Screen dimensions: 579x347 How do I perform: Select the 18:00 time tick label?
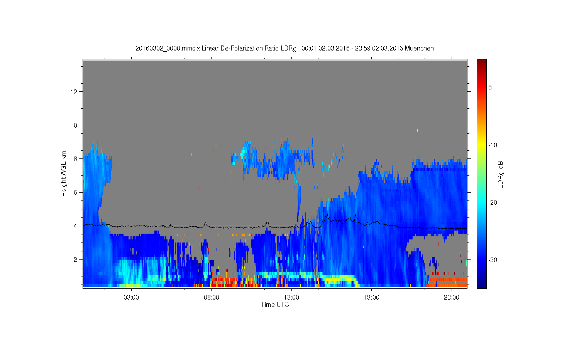[x=372, y=298]
